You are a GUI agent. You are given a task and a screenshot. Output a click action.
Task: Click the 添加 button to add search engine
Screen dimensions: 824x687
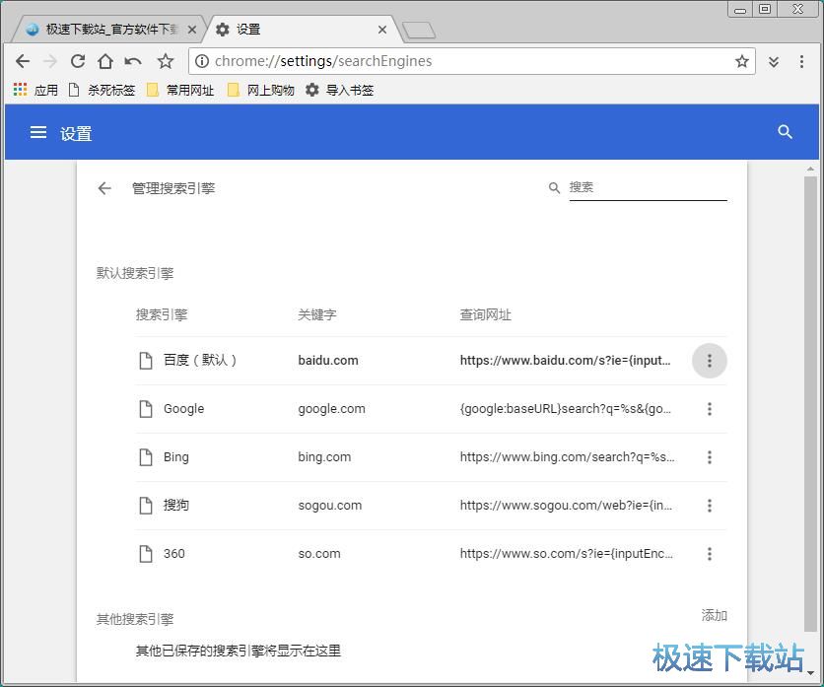[x=714, y=615]
